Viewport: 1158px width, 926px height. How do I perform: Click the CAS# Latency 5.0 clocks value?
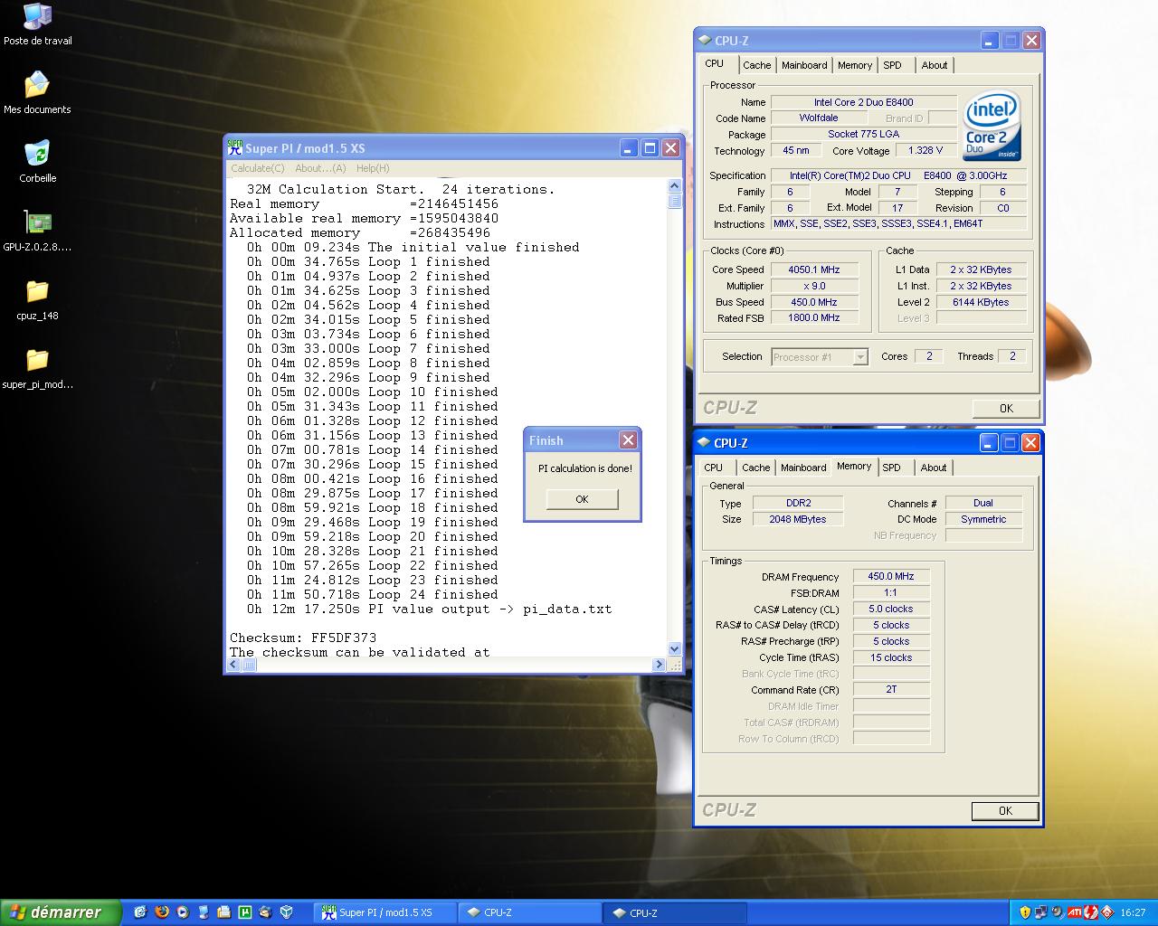(891, 609)
